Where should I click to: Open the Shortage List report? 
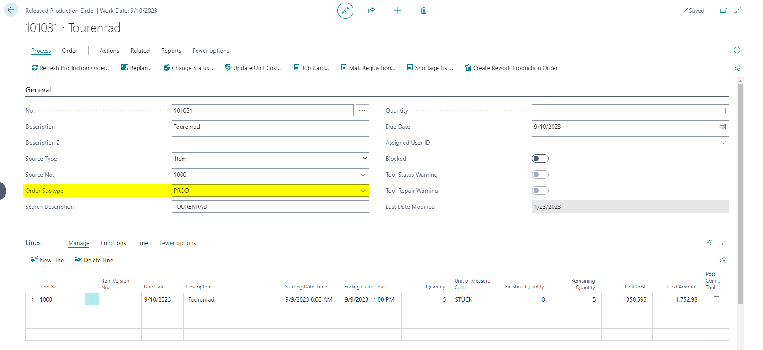(430, 68)
